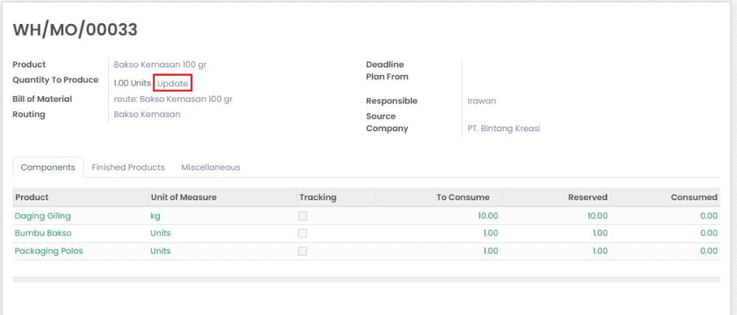Click the Units cell for Packaging Polos
The width and height of the screenshot is (737, 315).
click(x=161, y=251)
